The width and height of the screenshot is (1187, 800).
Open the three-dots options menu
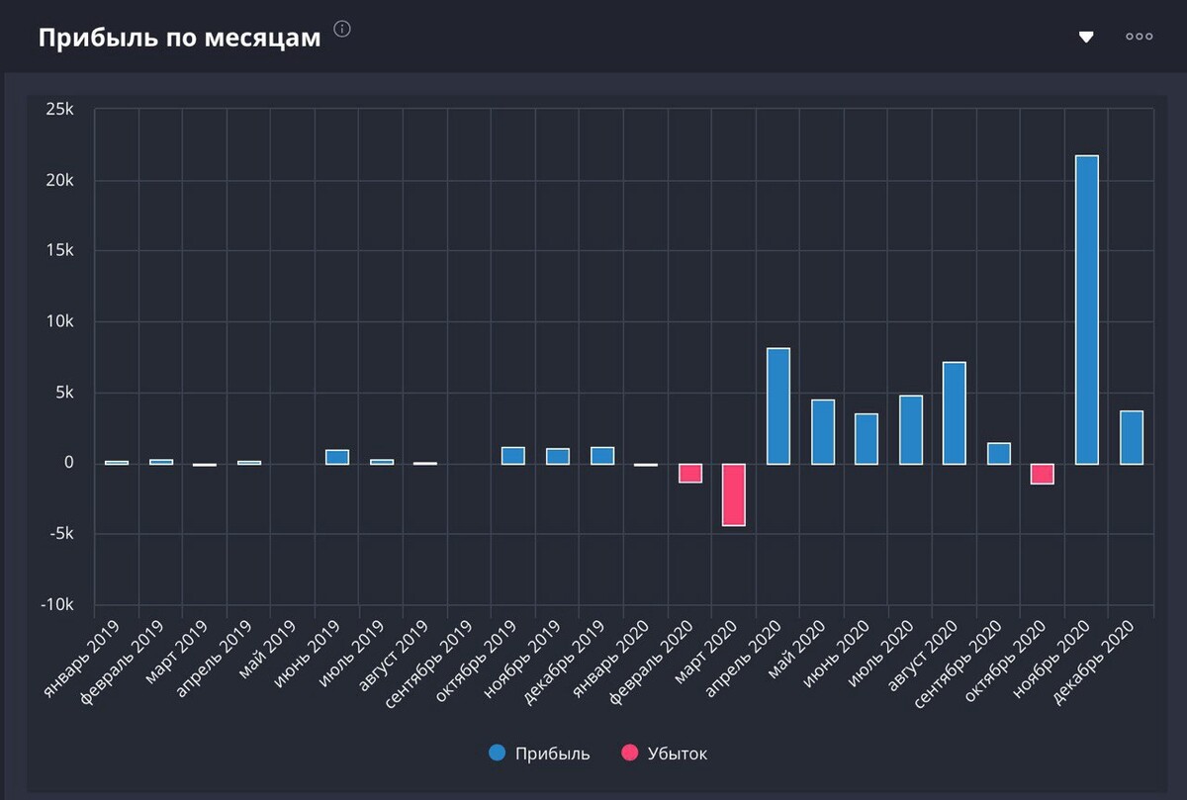tap(1139, 37)
